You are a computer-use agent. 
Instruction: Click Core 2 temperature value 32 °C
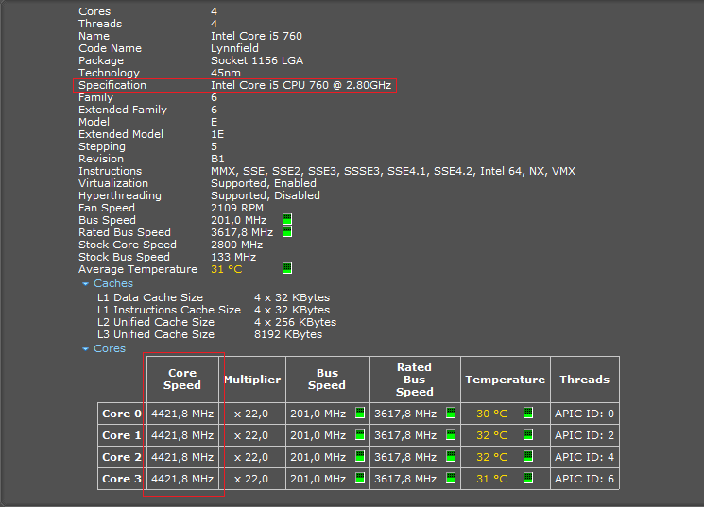pyautogui.click(x=492, y=457)
